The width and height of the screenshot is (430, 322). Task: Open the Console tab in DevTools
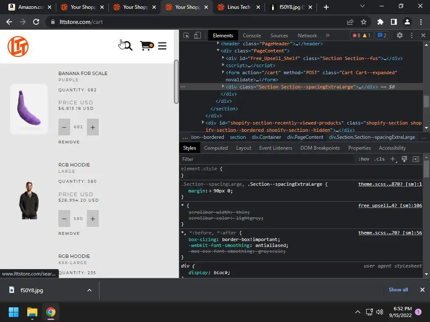coord(252,36)
